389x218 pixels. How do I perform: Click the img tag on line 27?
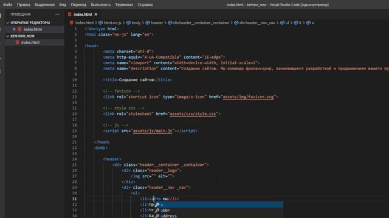pos(153,176)
